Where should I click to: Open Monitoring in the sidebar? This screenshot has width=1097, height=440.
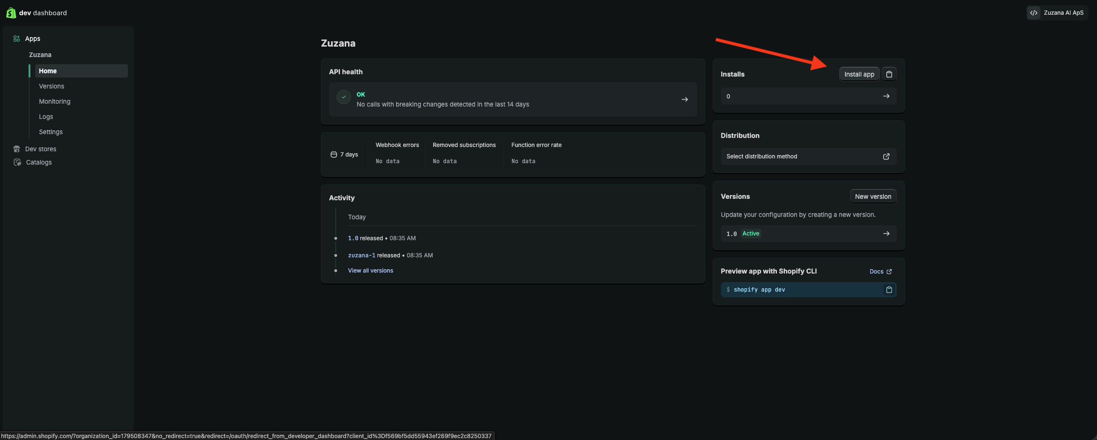click(x=55, y=101)
